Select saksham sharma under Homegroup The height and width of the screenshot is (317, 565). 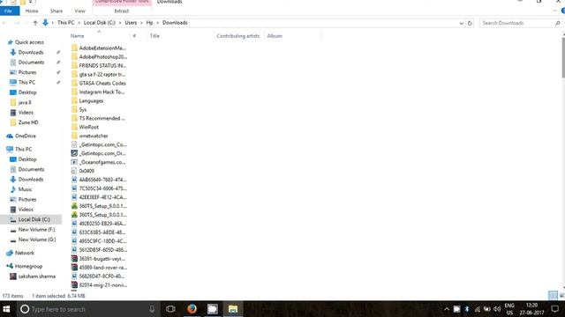coord(37,276)
